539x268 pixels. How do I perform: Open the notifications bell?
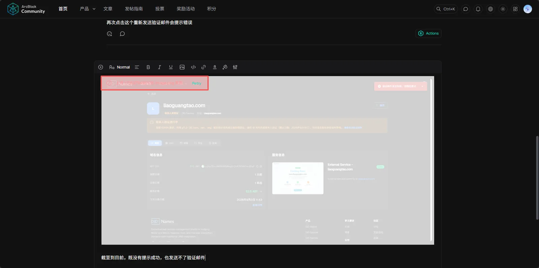point(478,9)
